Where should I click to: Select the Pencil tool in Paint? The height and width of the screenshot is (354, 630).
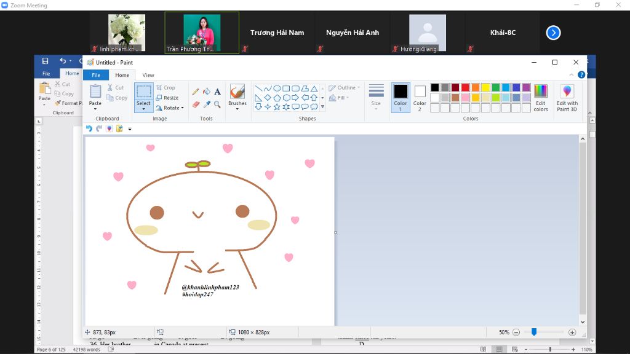coord(196,92)
